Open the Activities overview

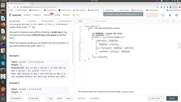pyautogui.click(x=4, y=1)
